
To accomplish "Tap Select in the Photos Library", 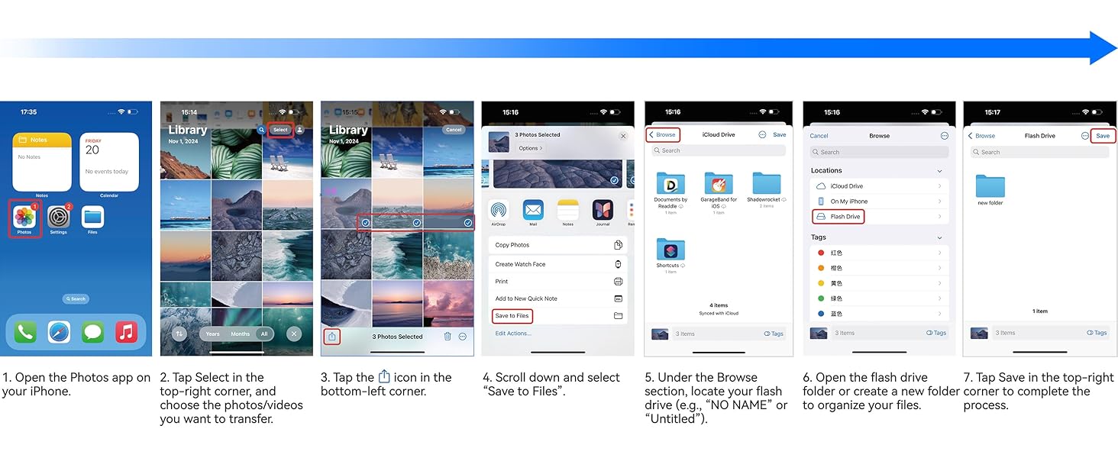I will click(x=281, y=130).
